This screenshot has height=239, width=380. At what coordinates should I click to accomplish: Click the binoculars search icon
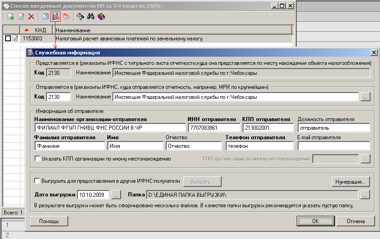click(x=91, y=16)
